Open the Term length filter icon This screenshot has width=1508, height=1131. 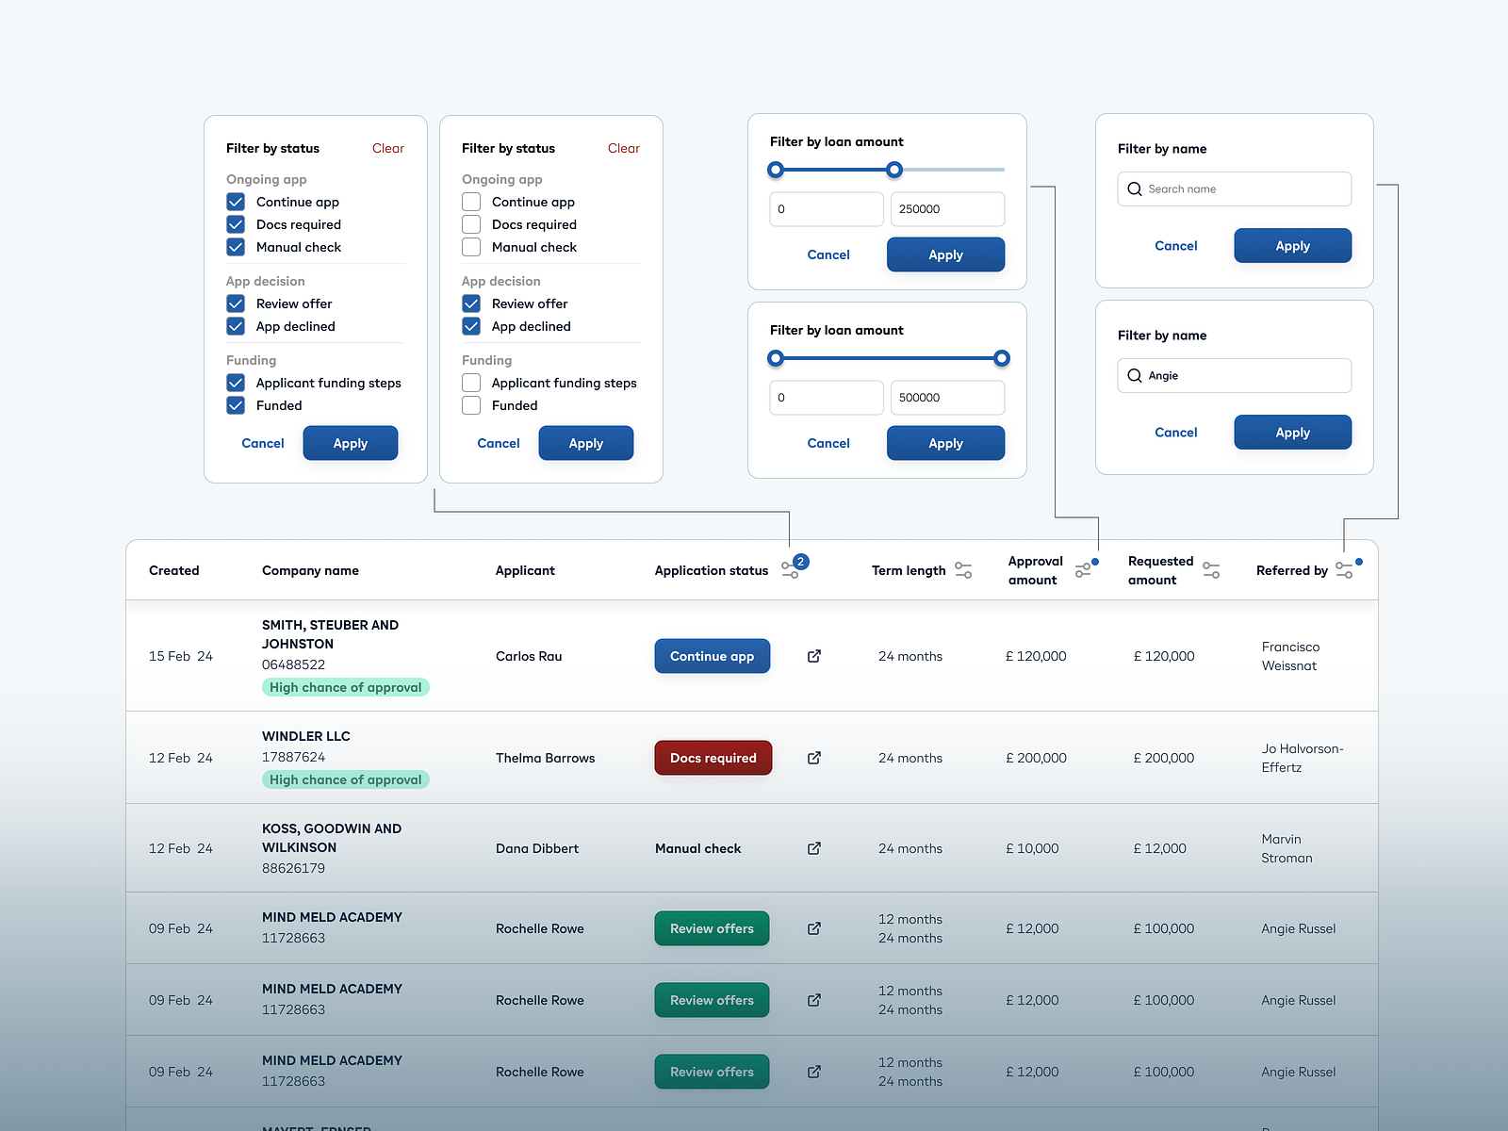coord(962,569)
